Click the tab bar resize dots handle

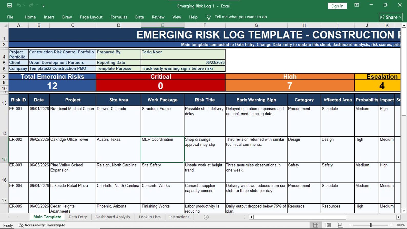click(244, 217)
